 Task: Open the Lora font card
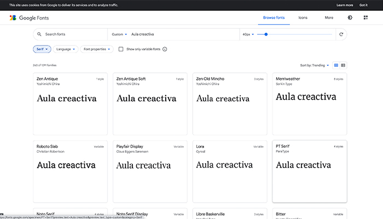230,171
